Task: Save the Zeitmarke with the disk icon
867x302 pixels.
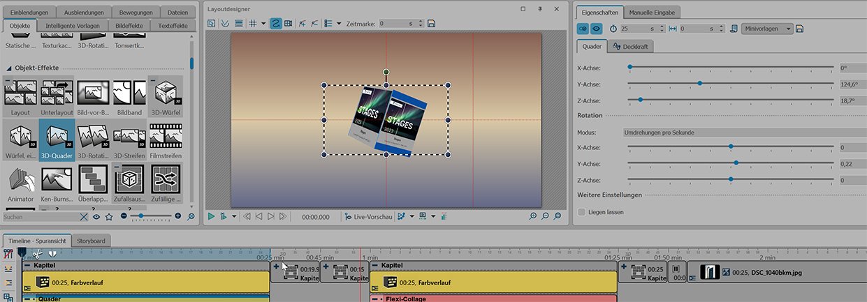Action: tap(431, 24)
